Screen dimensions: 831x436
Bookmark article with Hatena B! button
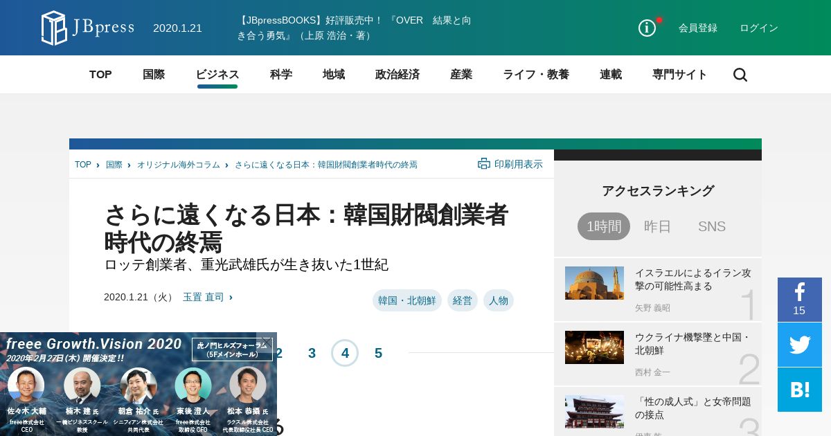[x=800, y=390]
